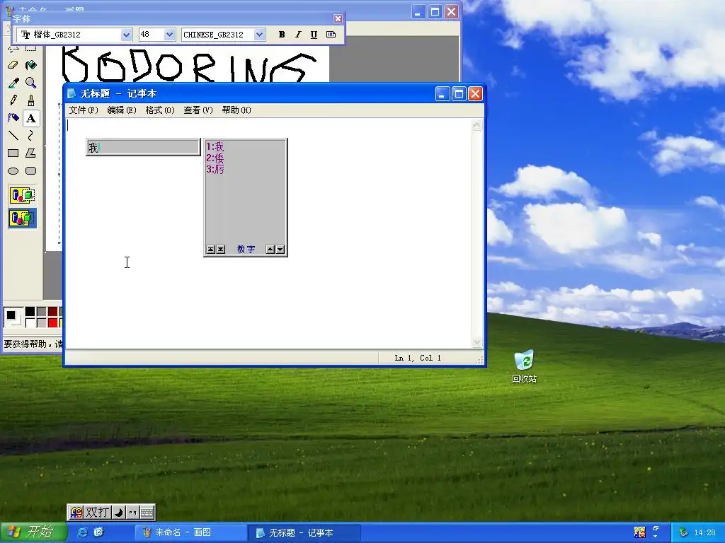Click the IME logo icon on language bar

coord(76,512)
